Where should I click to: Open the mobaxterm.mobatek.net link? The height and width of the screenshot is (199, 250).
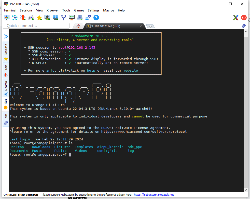coord(154,195)
